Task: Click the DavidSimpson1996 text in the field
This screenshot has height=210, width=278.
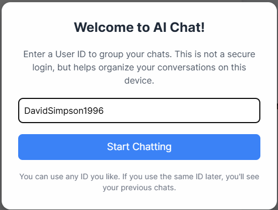Action: [64, 110]
